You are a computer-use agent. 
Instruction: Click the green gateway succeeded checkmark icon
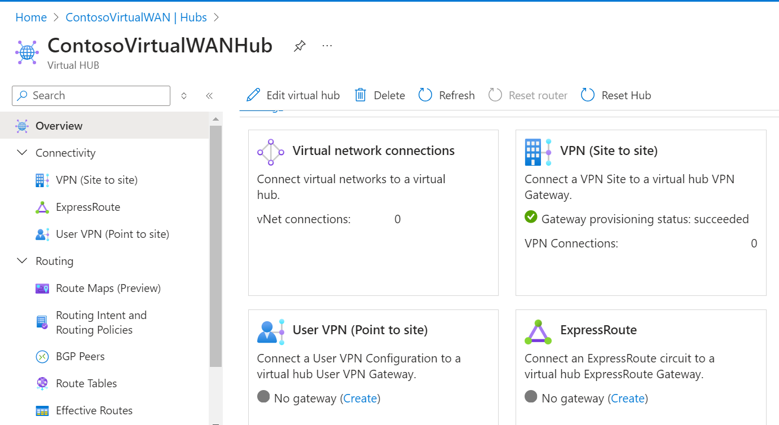(531, 217)
